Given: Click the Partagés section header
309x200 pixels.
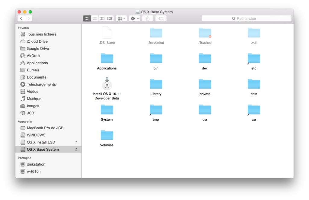Looking at the screenshot, I should 24,158.
